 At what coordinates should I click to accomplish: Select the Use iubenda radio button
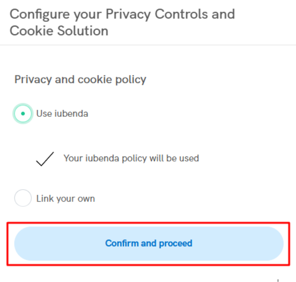pos(23,113)
